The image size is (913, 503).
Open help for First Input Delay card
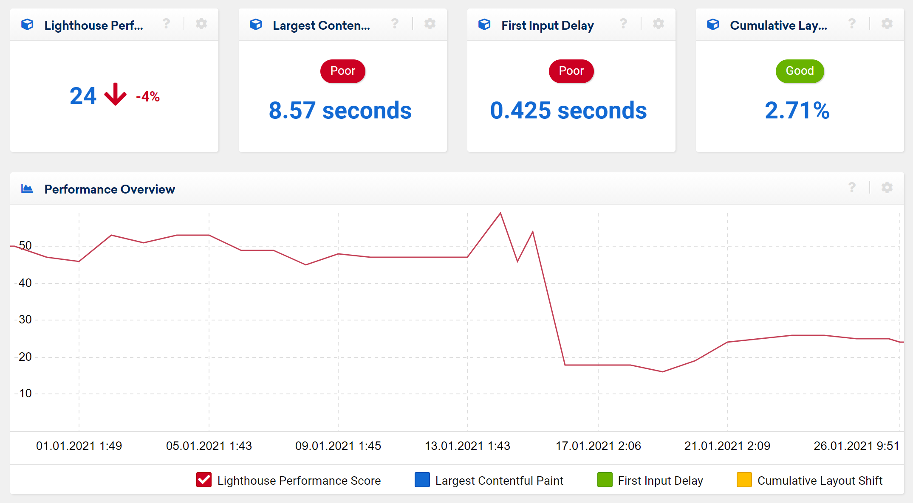tap(623, 24)
